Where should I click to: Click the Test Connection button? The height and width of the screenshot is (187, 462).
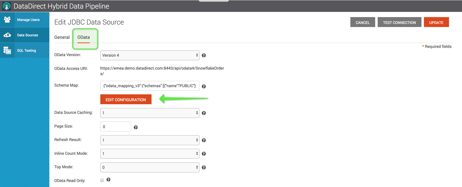pos(399,22)
